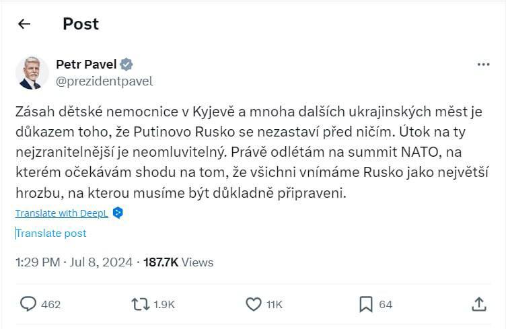Click the back arrow icon
This screenshot has width=506, height=329.
pyautogui.click(x=24, y=25)
